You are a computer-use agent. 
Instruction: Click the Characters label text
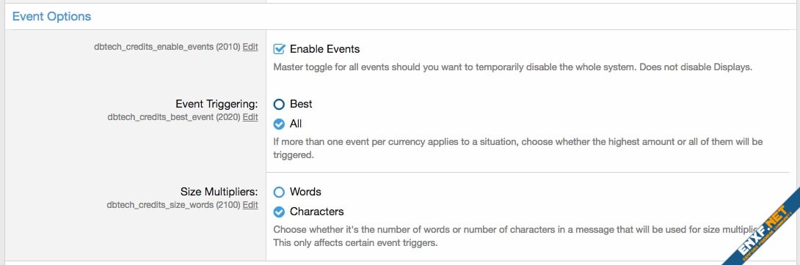coord(317,212)
